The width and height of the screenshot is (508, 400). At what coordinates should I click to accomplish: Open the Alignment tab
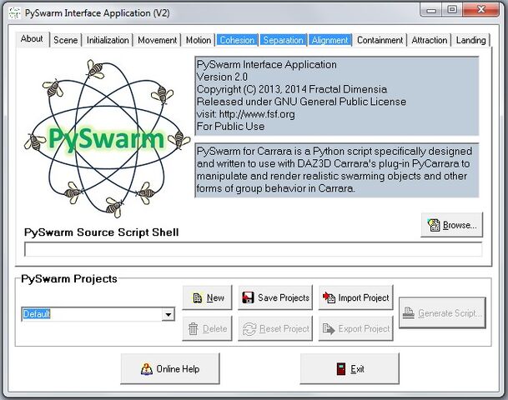click(x=329, y=40)
